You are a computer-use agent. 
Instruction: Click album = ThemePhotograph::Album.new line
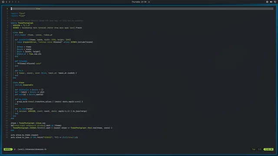coord(28,123)
